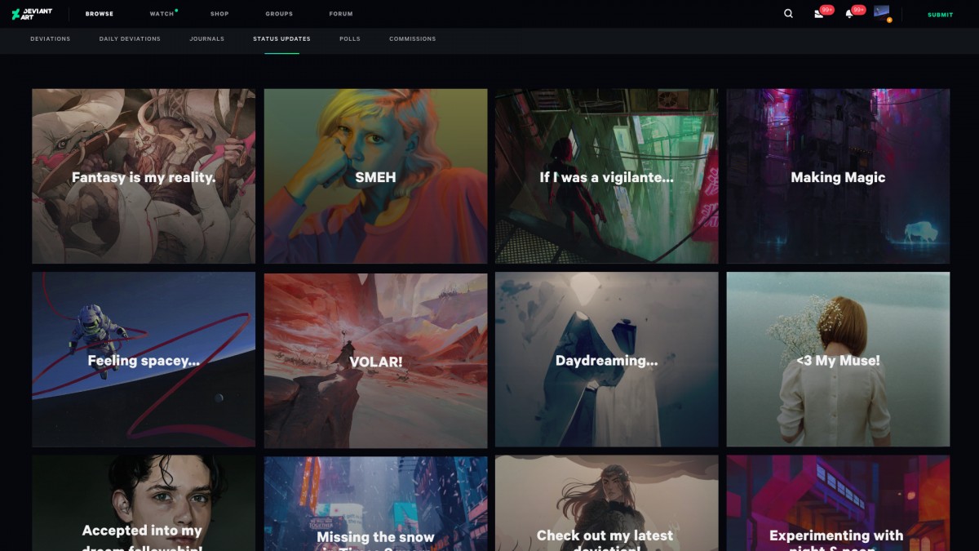Open the 'Missing the snow' status card
This screenshot has height=551, width=979.
[x=375, y=503]
